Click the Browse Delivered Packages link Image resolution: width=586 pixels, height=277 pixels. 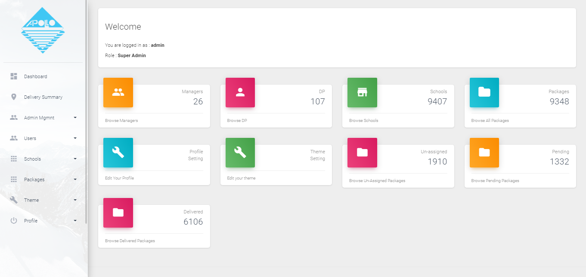130,241
